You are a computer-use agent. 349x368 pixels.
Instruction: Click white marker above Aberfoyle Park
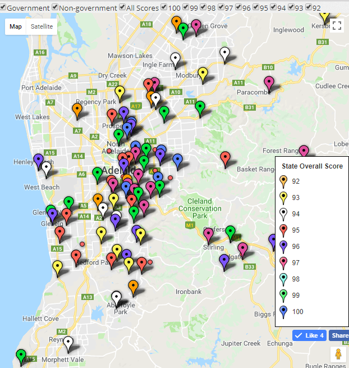coord(116,297)
